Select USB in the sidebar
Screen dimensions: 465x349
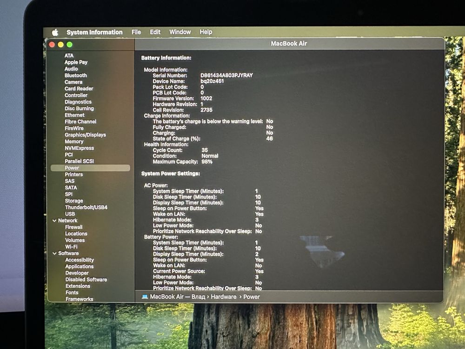tap(70, 214)
